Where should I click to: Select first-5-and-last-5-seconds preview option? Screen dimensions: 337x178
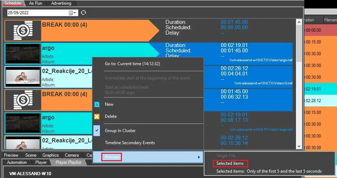click(x=269, y=171)
